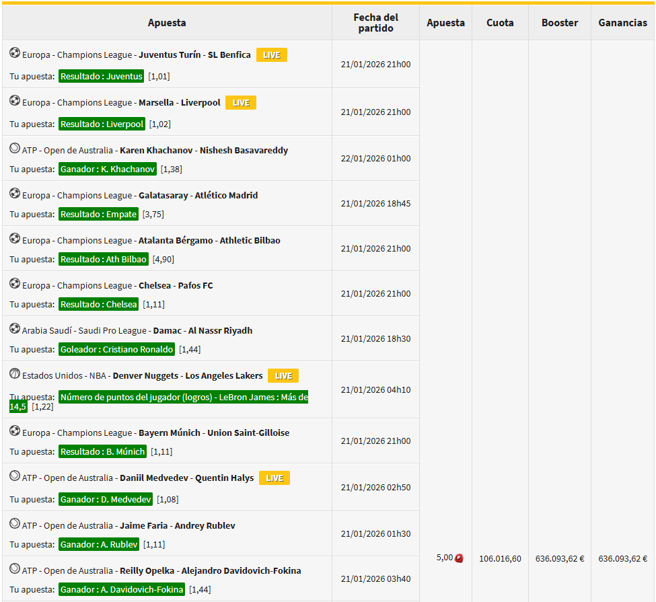Screen dimensions: 656x602
Task: Select the 'Resultado : Ath Bilbao' bet label
Action: click(x=104, y=260)
